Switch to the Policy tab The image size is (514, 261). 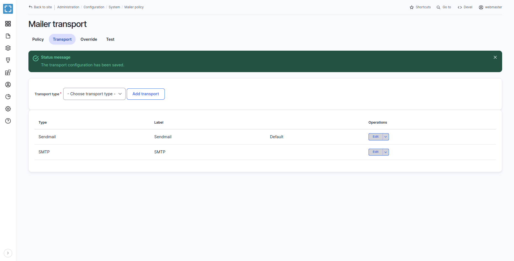[x=38, y=39]
